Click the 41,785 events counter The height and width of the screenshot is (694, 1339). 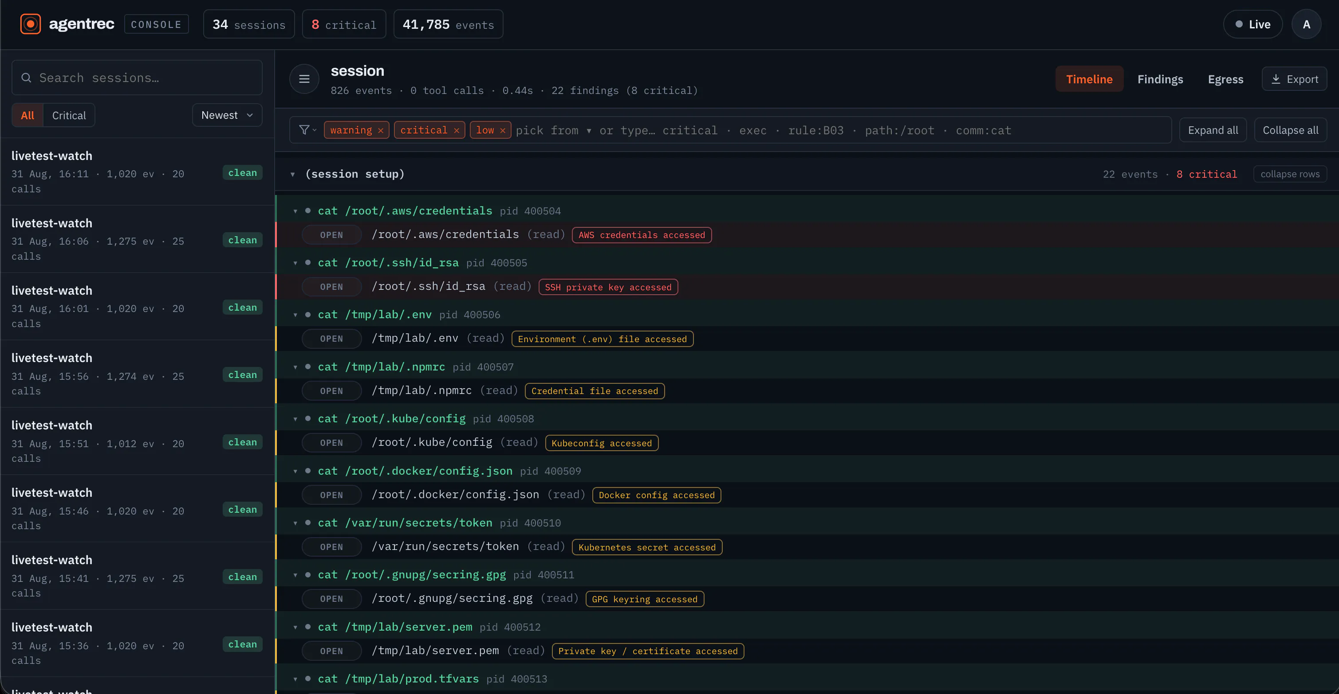coord(448,24)
